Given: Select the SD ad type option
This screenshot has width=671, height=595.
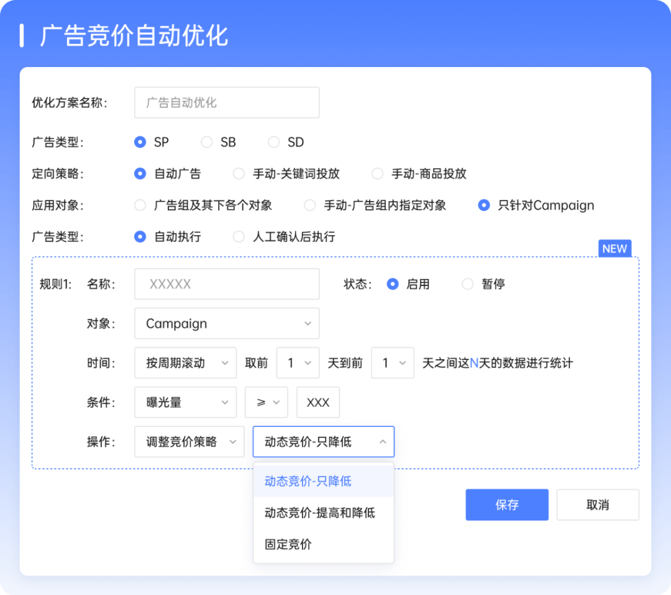Looking at the screenshot, I should 274,142.
